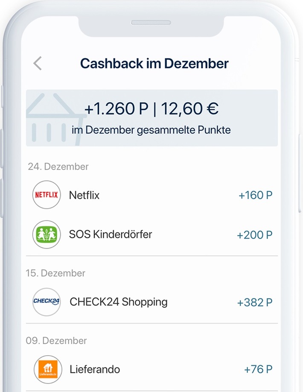Viewport: 303px width, 392px height.
Task: Tap the back arrow chevron
Action: [38, 64]
